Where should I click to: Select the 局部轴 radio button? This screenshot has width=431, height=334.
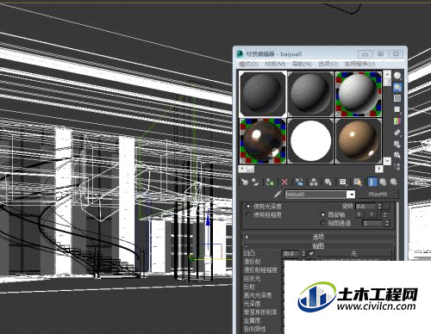(323, 214)
